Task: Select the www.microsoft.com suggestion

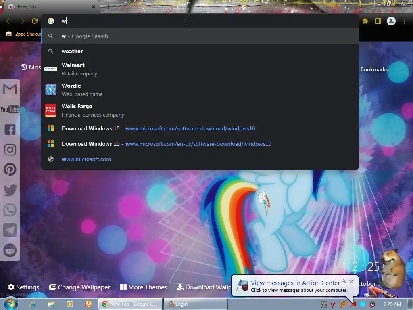Action: click(200, 159)
